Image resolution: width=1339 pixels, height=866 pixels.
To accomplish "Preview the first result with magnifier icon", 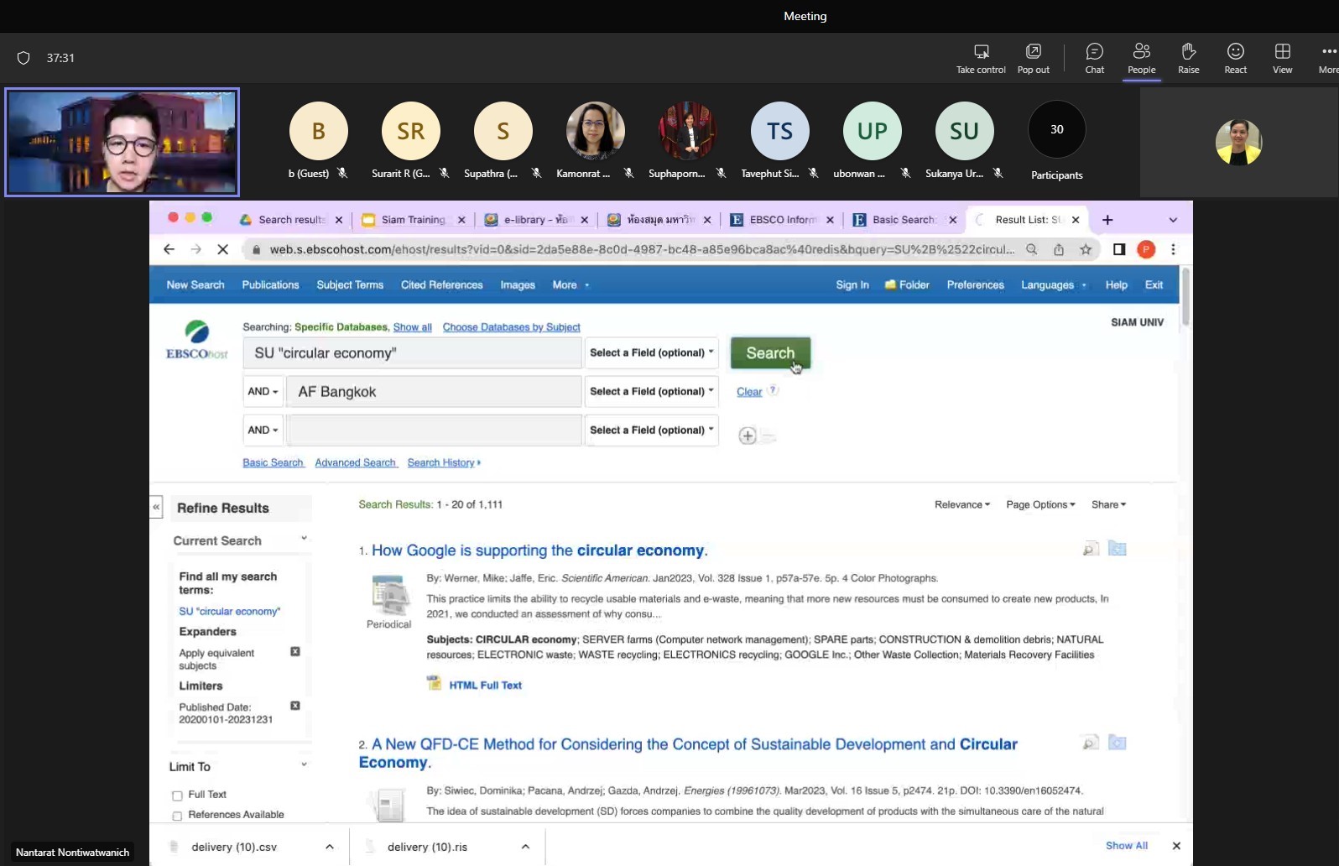I will pos(1090,550).
